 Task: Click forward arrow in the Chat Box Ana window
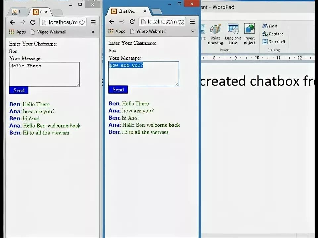point(122,22)
